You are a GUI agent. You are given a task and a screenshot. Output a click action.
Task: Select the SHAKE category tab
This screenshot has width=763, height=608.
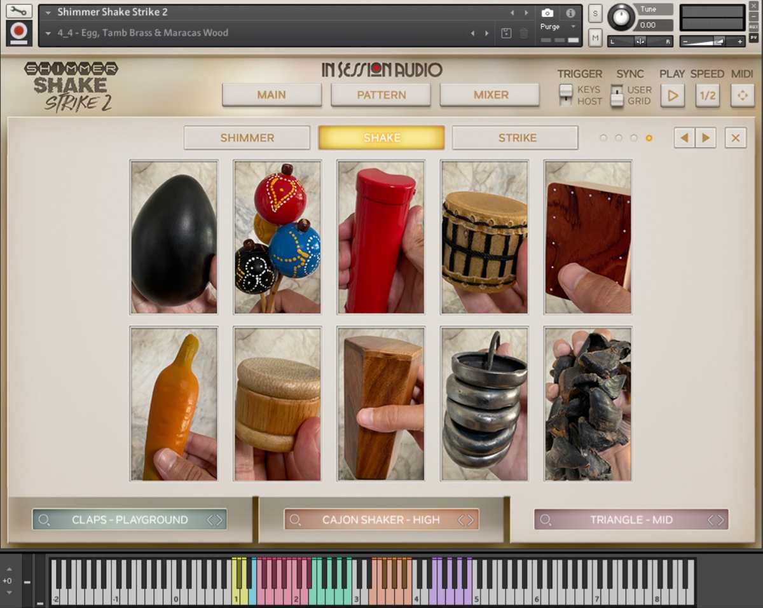[x=381, y=137]
